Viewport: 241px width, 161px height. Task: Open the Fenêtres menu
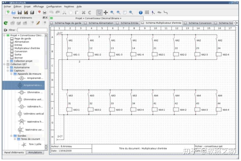(69, 6)
